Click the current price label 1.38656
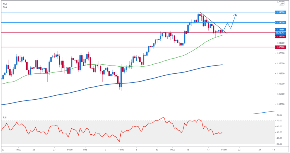 [x=280, y=29]
